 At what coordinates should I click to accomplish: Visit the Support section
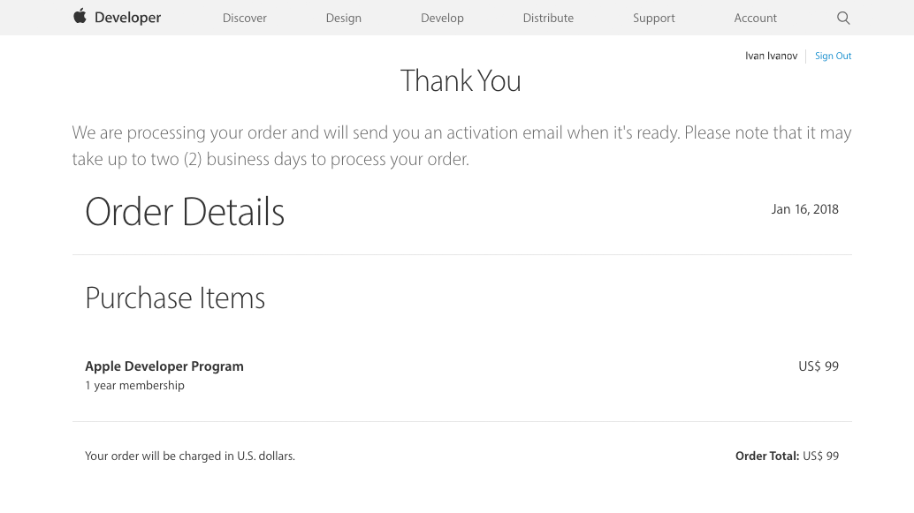(654, 18)
